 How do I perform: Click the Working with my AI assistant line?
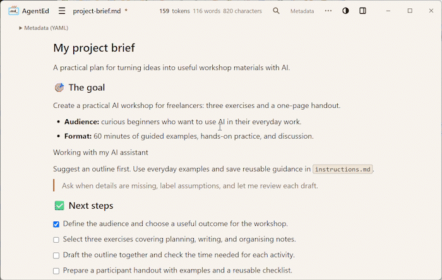100,153
